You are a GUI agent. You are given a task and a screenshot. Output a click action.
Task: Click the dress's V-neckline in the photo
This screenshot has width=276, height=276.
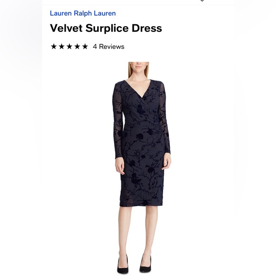click(138, 89)
